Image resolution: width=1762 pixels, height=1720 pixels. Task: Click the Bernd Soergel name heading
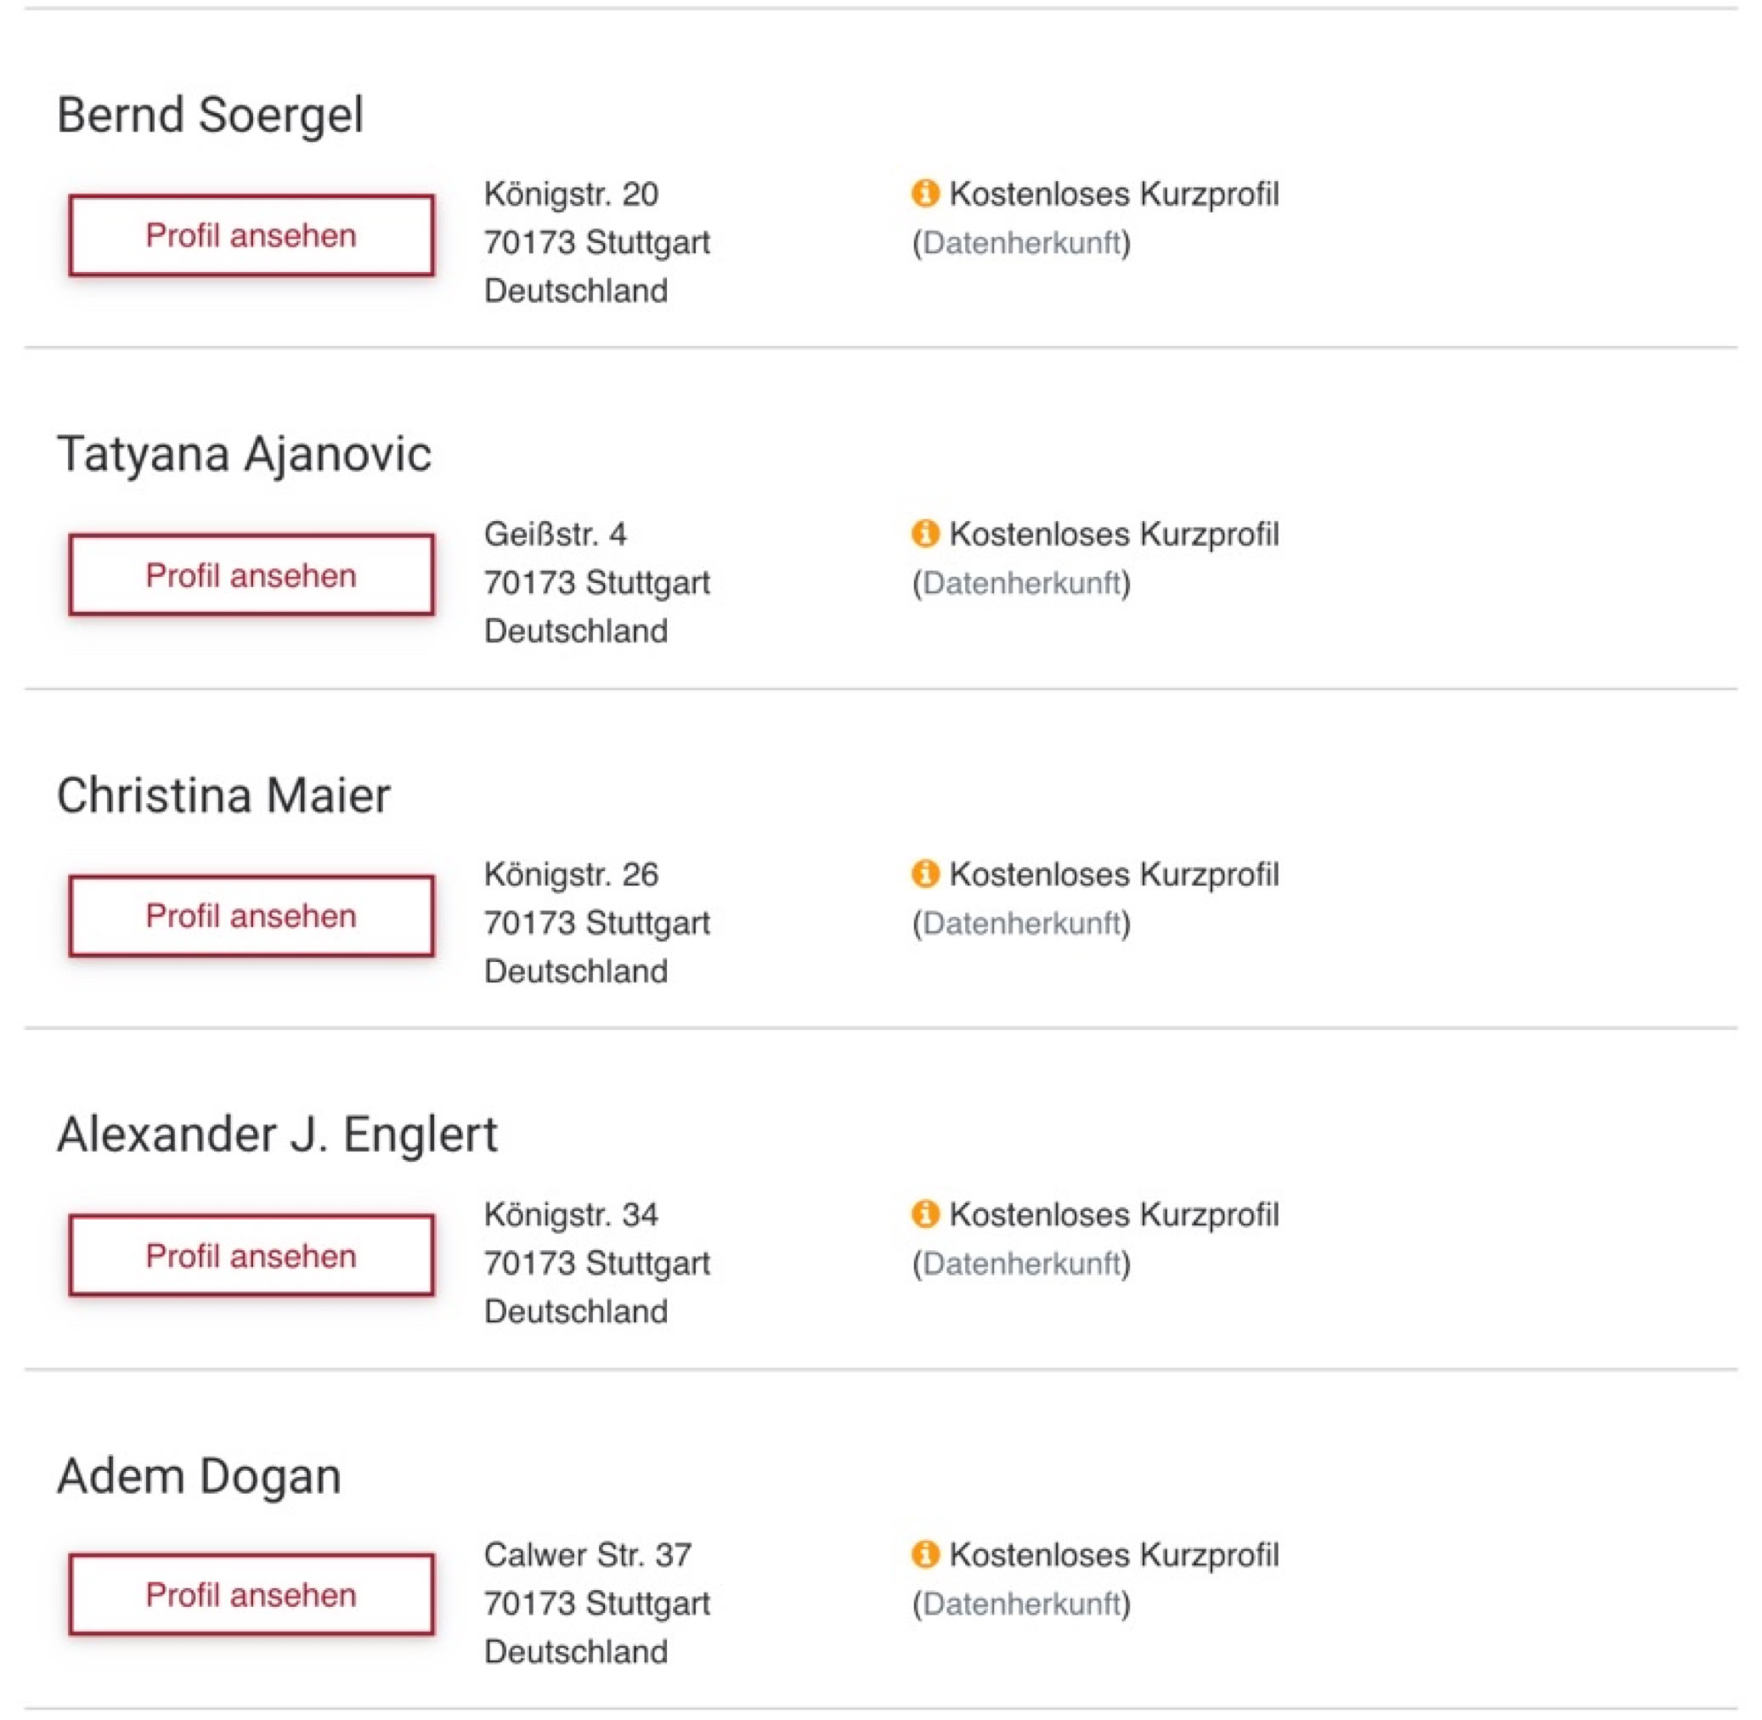point(211,115)
